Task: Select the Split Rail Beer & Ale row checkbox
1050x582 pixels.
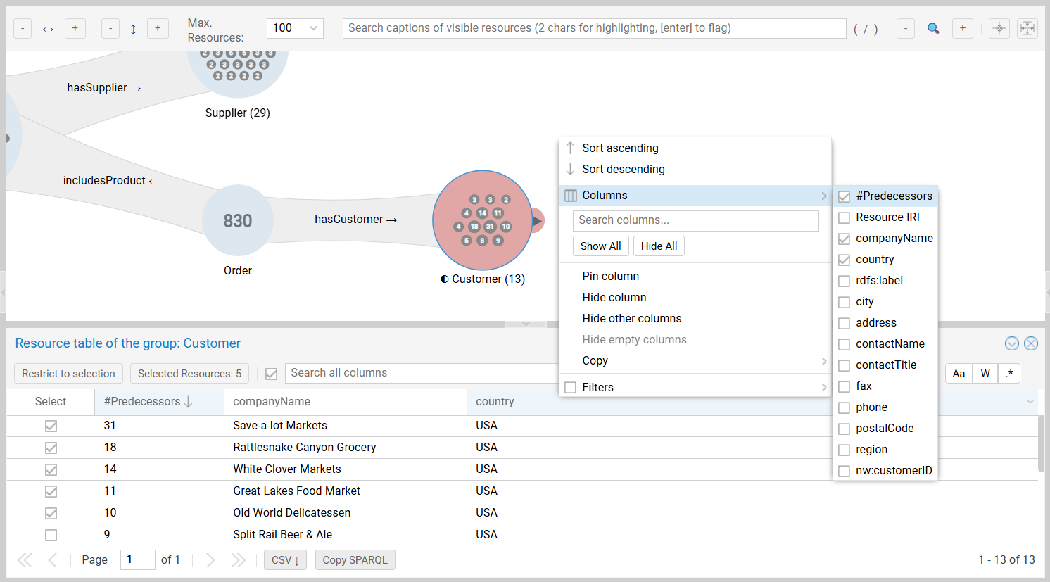Action: coord(51,535)
